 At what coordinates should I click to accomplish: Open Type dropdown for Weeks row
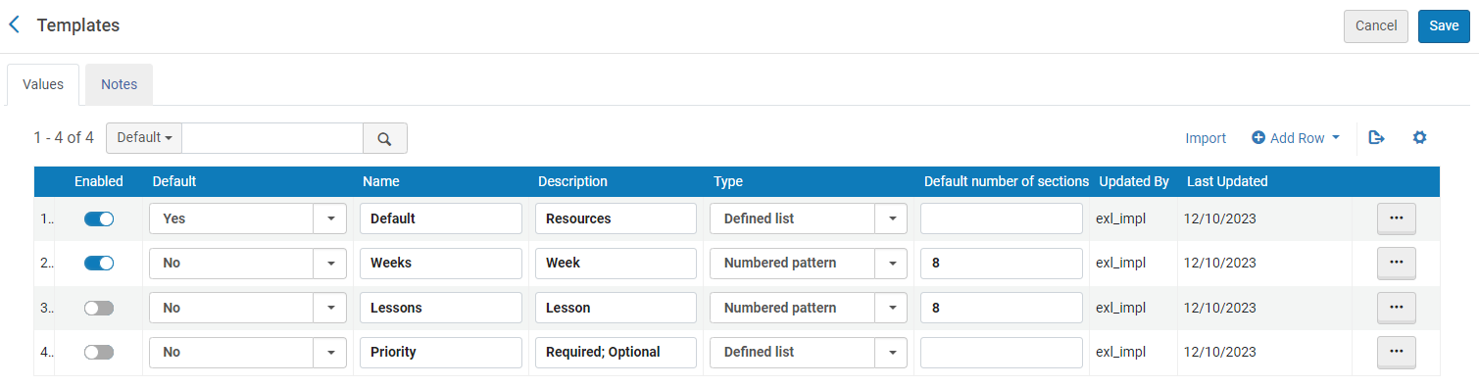[809, 263]
